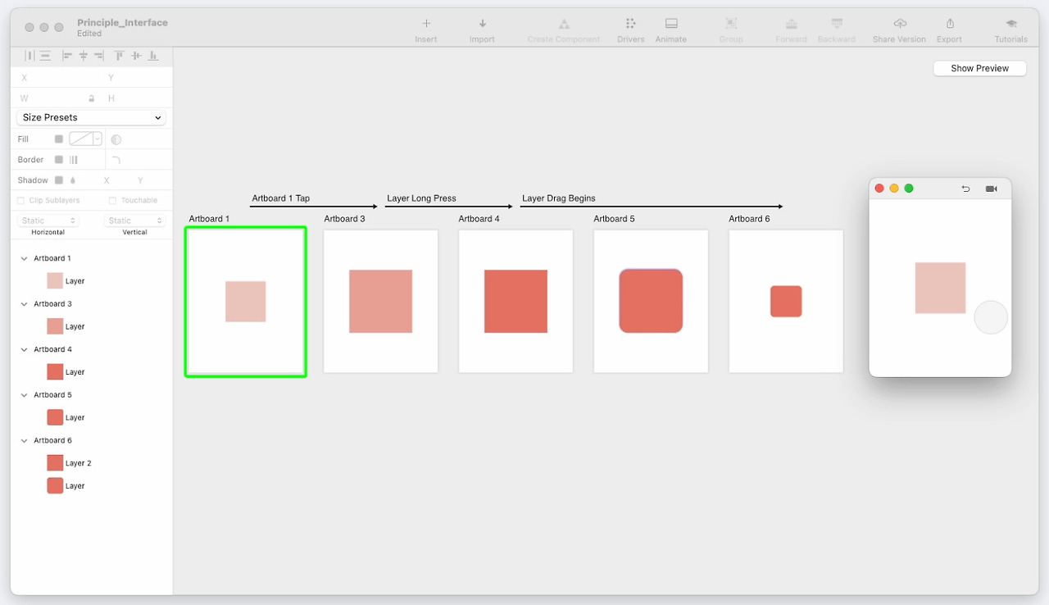1049x605 pixels.
Task: Click the Backward arrangement icon
Action: coord(837,24)
